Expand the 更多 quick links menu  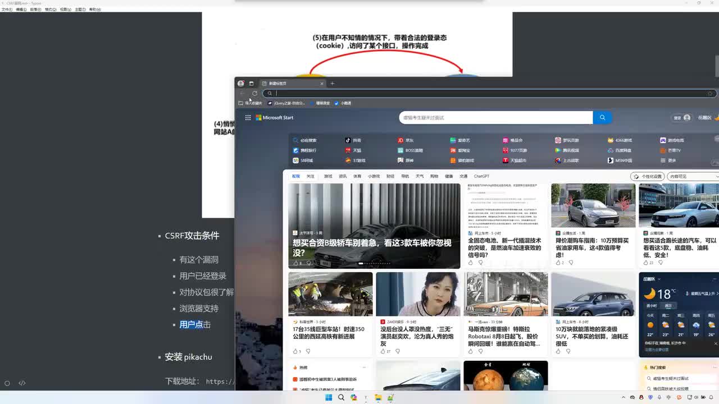pyautogui.click(x=668, y=160)
